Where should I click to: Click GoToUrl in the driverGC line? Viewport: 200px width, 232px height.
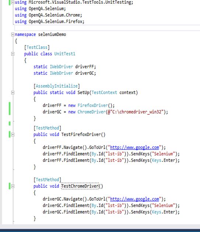coord(97,199)
